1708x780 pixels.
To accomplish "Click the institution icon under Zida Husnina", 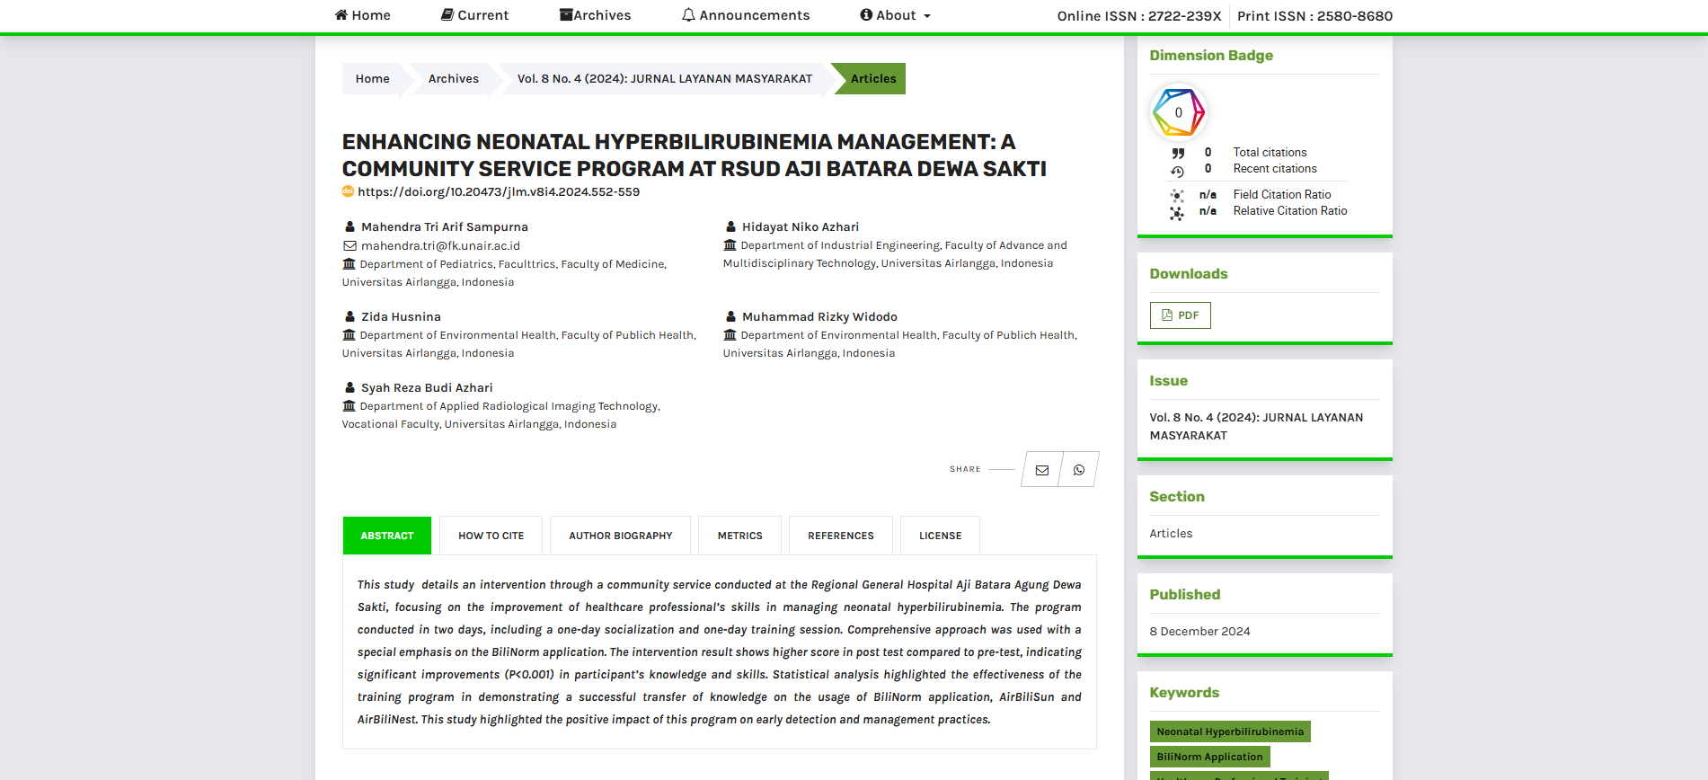I will [x=349, y=335].
